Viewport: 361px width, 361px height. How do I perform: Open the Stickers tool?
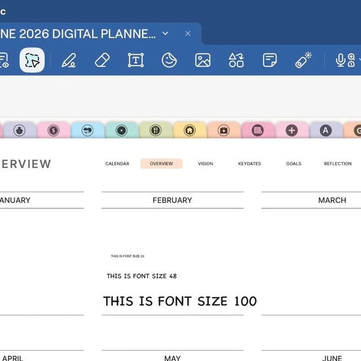click(x=169, y=60)
